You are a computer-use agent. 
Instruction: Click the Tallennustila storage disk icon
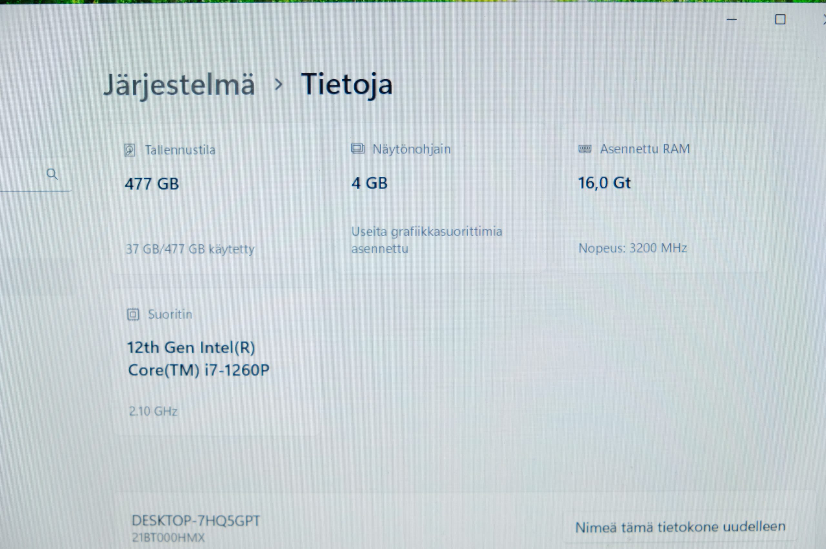coord(130,151)
